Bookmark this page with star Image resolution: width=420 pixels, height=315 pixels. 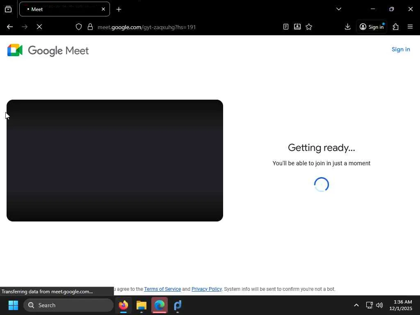[x=309, y=27]
